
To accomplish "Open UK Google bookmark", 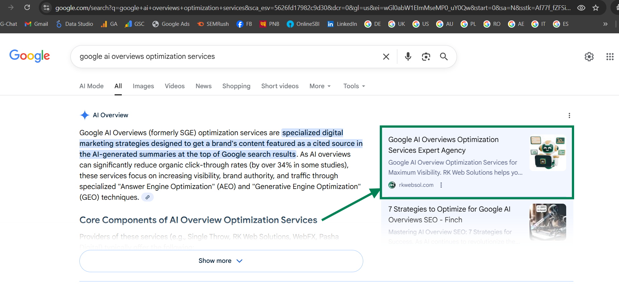I will tap(397, 24).
